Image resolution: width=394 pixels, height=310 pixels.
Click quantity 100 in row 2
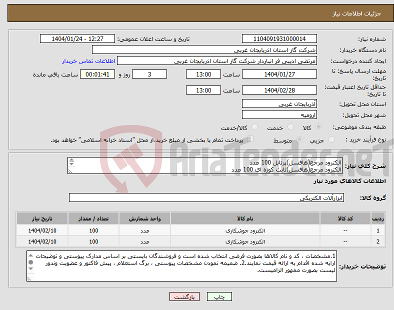(x=93, y=241)
